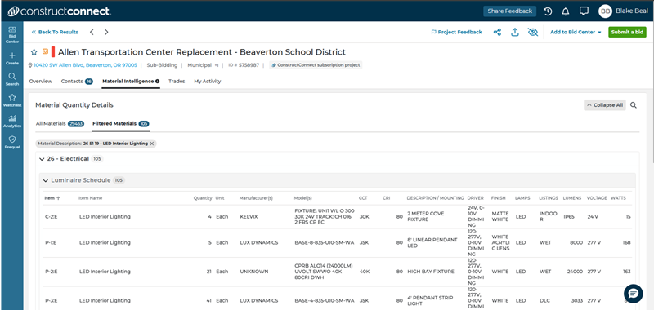Select row item P-3:E
654x310 pixels.
[52, 300]
